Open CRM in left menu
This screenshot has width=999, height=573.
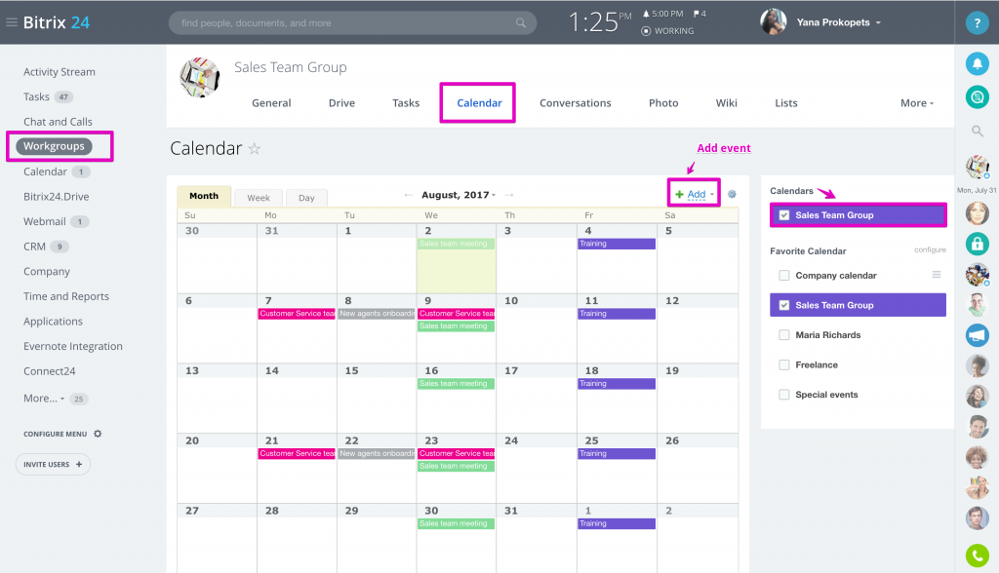coord(34,247)
